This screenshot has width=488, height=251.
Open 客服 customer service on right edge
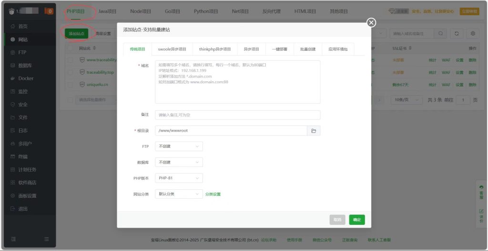[481, 192]
